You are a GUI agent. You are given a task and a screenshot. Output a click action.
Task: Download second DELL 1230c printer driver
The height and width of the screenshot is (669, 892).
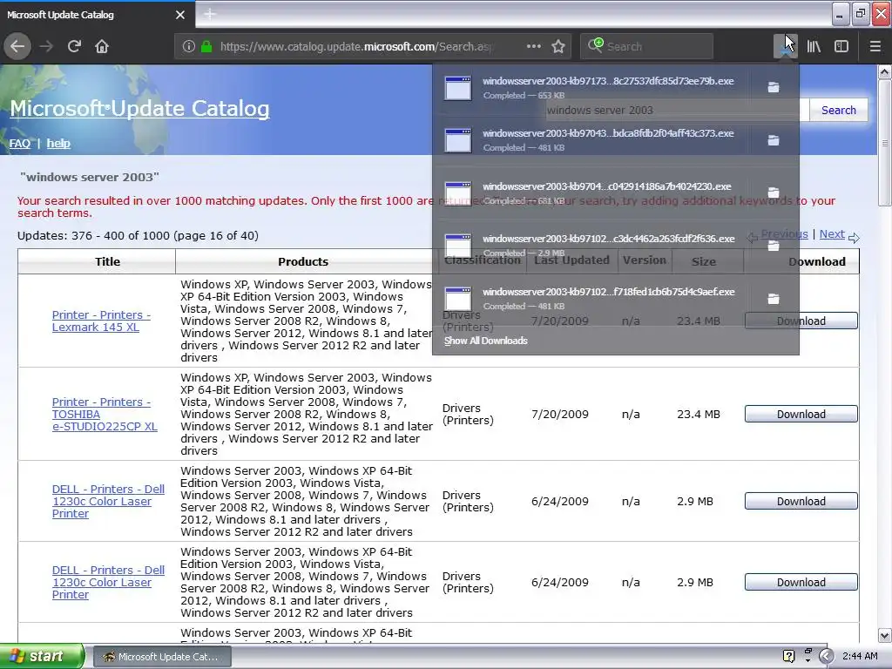[801, 582]
